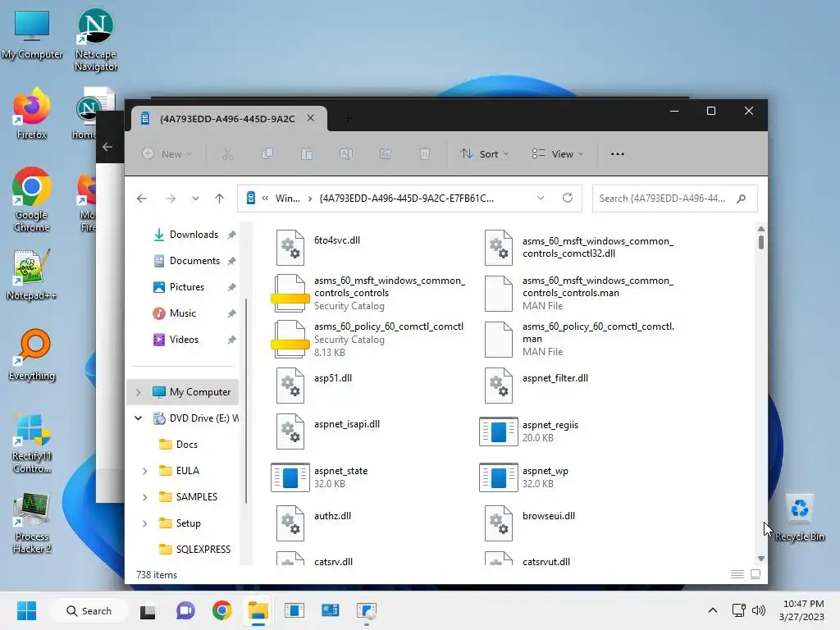The height and width of the screenshot is (630, 840).
Task: Click the Copy toolbar icon
Action: [x=267, y=154]
